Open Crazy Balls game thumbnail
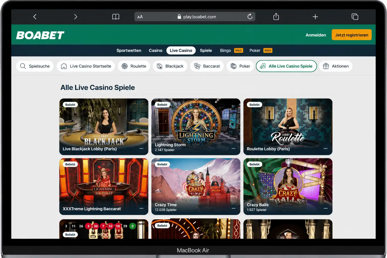387x258 pixels. [x=288, y=186]
